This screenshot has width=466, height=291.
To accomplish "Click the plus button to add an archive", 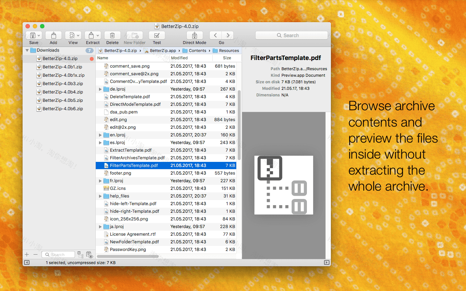I will coord(27,254).
